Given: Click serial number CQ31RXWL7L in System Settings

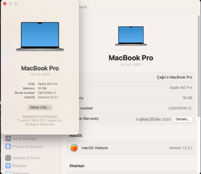Looking at the screenshot, I should [x=180, y=108].
